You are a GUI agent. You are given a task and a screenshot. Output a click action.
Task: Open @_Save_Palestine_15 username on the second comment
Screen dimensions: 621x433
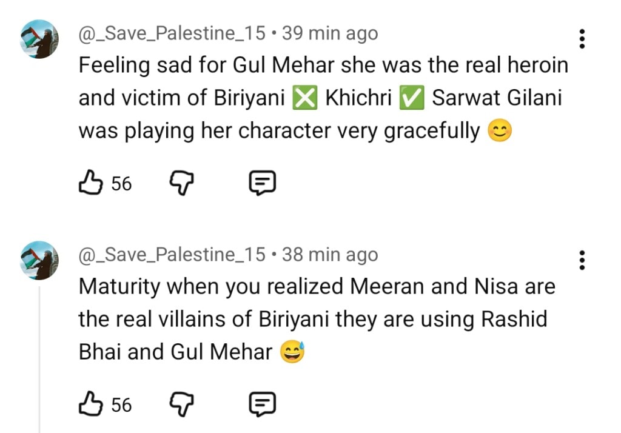[x=172, y=255]
